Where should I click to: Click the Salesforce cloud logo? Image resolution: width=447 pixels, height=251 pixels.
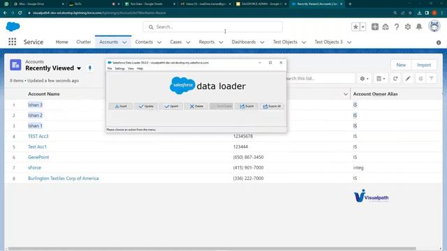(13, 26)
